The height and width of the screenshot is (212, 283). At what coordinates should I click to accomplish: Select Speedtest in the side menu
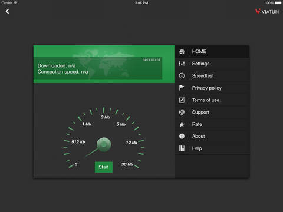tap(212, 76)
